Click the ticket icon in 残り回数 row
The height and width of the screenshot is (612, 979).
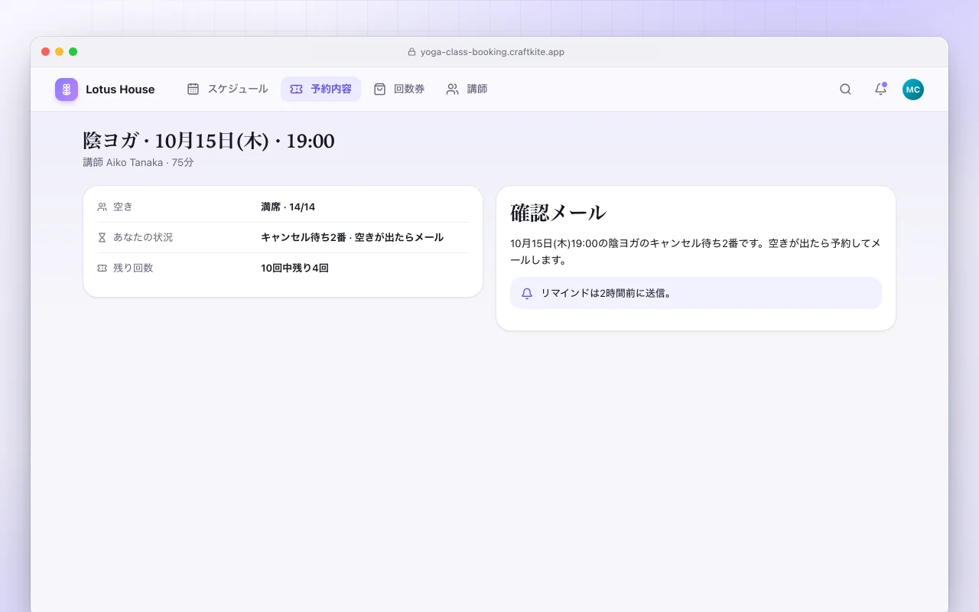point(102,268)
